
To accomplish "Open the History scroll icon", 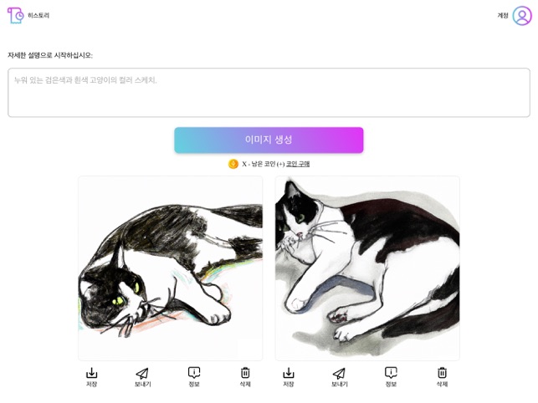I will (15, 15).
